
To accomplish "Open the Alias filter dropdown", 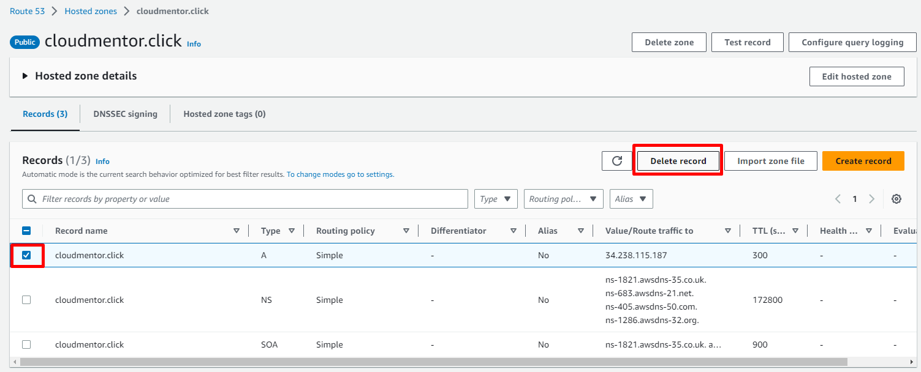I will (x=631, y=199).
